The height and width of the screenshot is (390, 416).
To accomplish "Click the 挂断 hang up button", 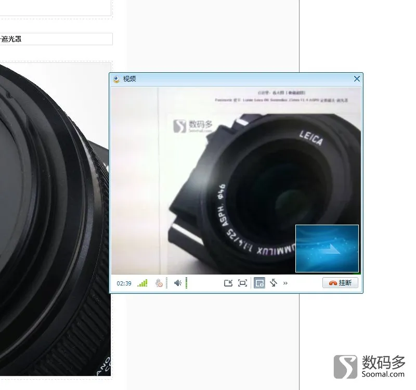I will click(x=340, y=283).
